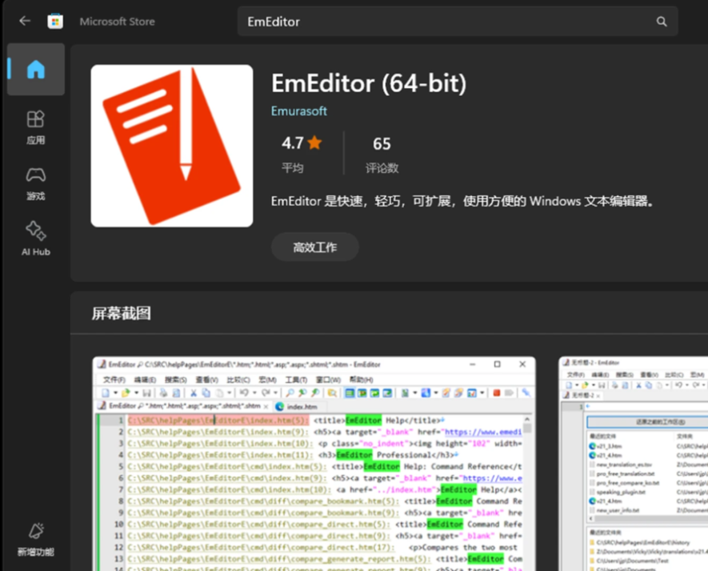Click the EmEditor (64-bit) title
708x571 pixels.
369,83
